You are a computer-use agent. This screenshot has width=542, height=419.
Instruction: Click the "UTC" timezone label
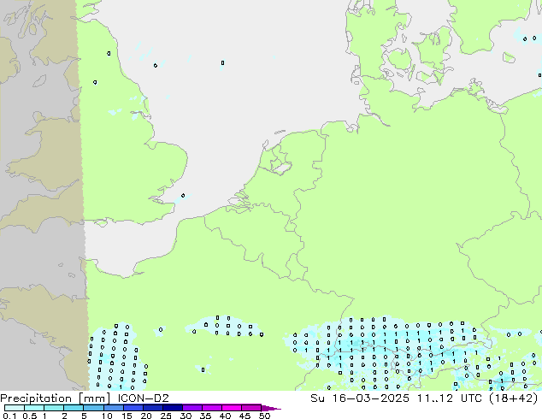472,398
